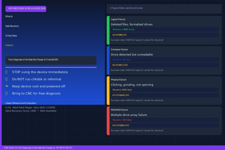The height and width of the screenshot is (150, 225).
Task: Click the Free Diagnosis No Data No Charge banner
Action: click(51, 60)
